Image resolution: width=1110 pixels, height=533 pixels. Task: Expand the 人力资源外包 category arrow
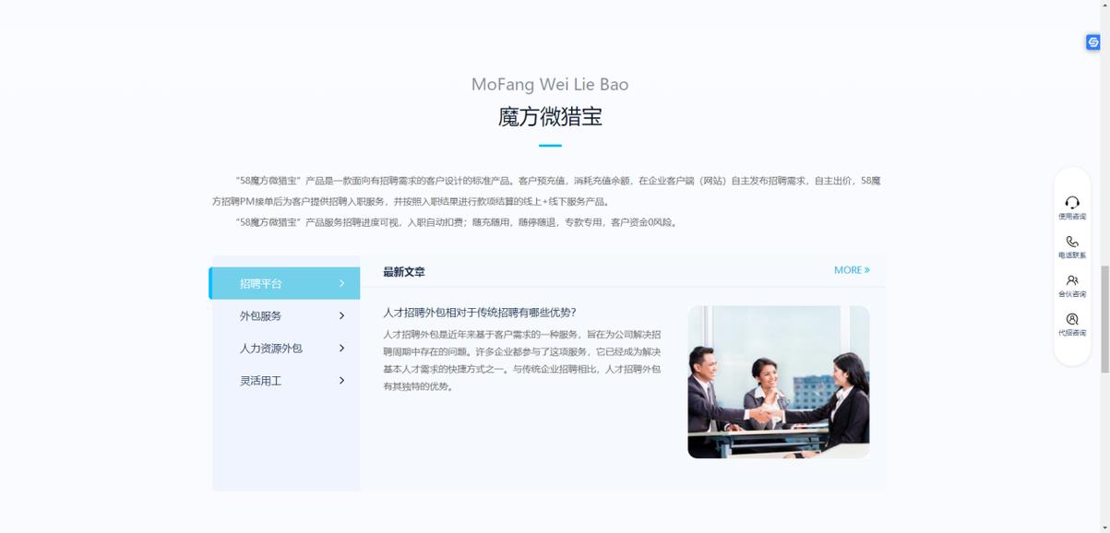pos(342,348)
